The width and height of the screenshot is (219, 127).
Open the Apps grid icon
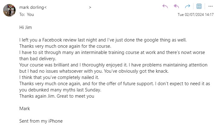click(x=199, y=6)
